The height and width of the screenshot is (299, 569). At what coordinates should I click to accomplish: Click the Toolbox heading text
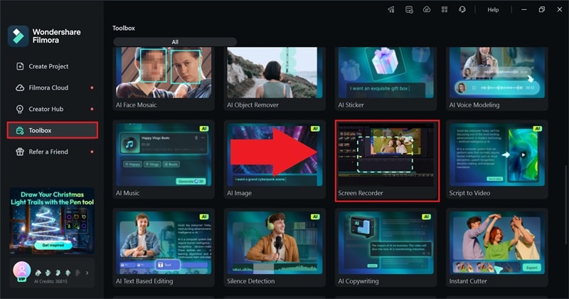point(123,28)
